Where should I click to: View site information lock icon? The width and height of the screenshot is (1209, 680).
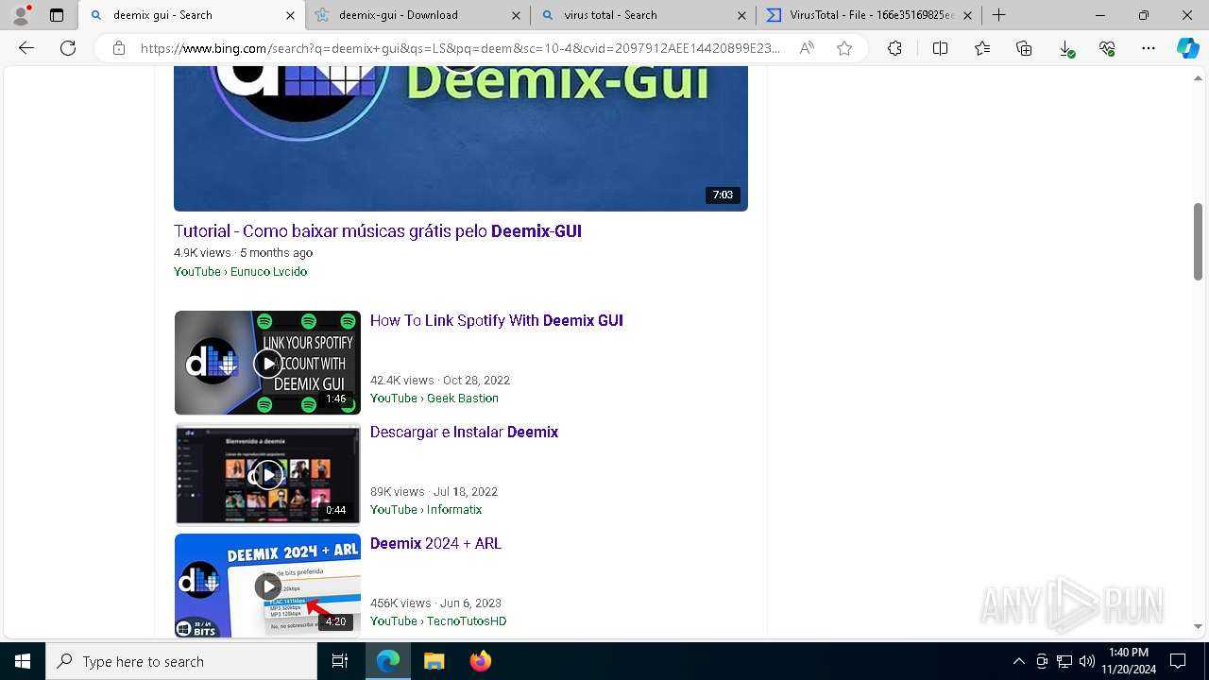(x=119, y=48)
